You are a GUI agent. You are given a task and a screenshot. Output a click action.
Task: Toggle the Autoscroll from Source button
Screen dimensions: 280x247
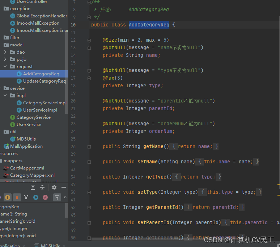click(57, 197)
